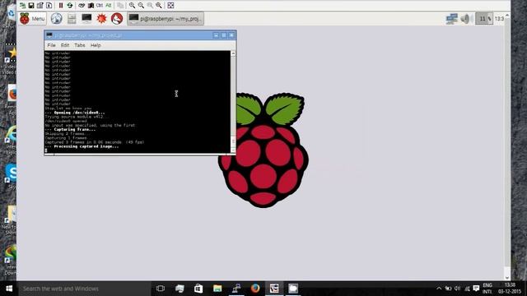The width and height of the screenshot is (527, 296).
Task: Click the Send Ctrl-Esc icon
Action: point(91,6)
